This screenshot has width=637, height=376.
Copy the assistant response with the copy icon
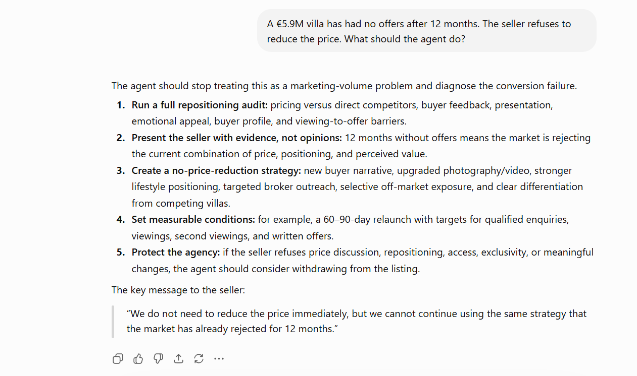(118, 359)
